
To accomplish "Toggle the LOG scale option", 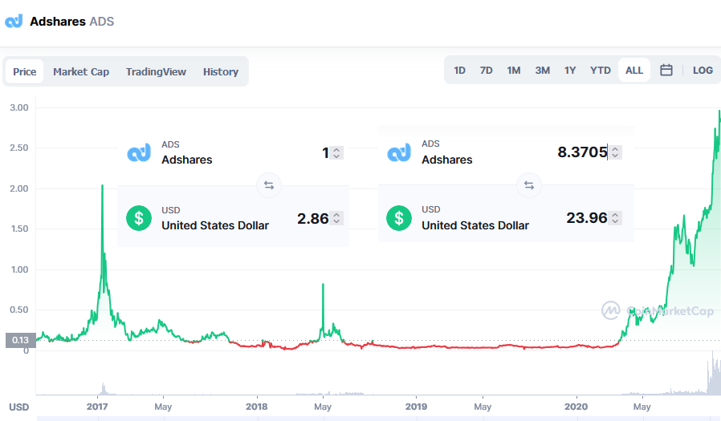I will click(x=703, y=71).
